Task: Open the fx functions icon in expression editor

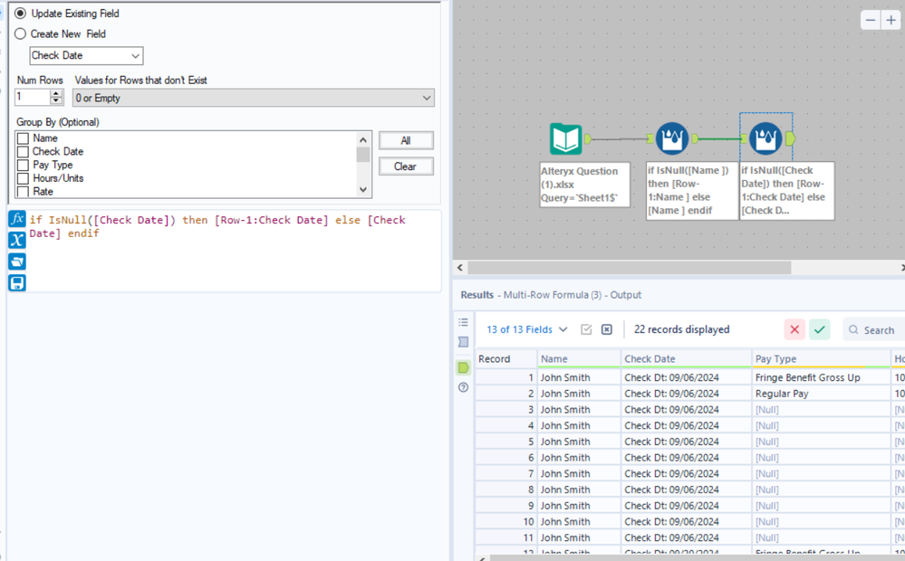Action: 16,220
